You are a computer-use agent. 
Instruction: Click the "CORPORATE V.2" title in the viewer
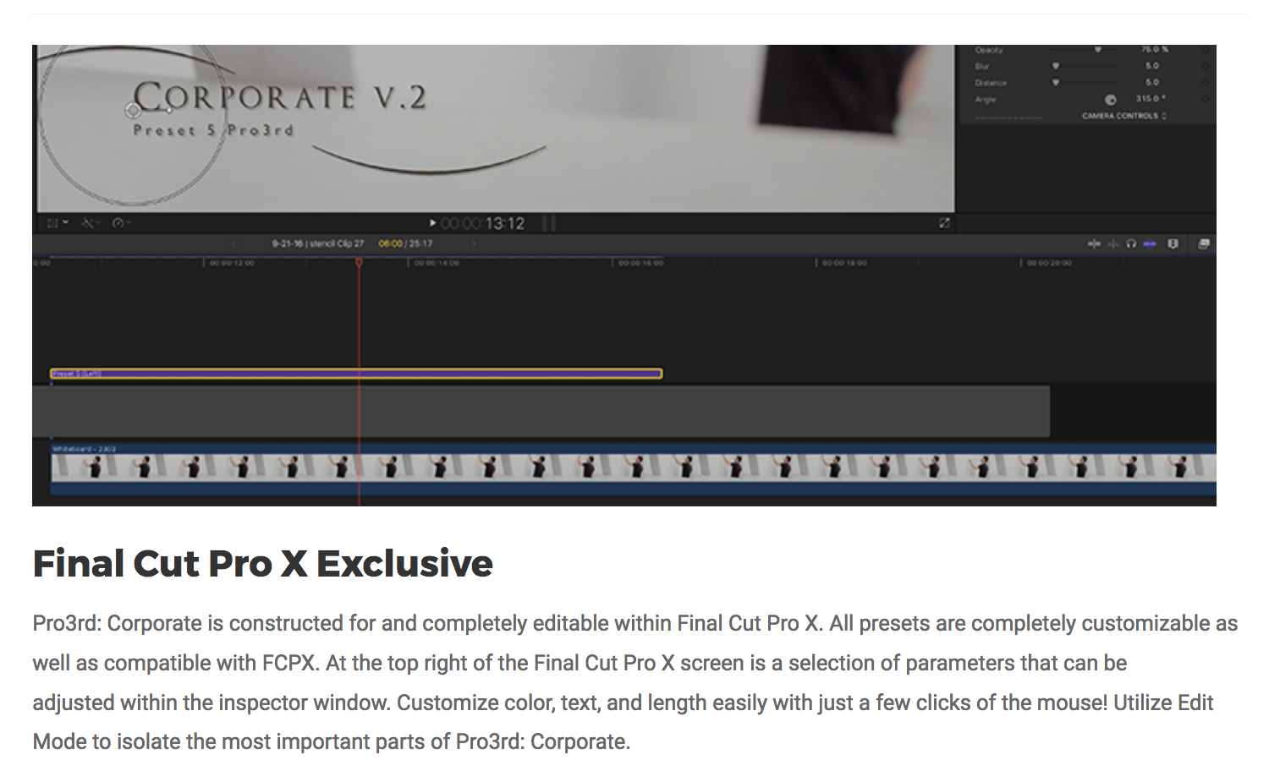point(280,96)
